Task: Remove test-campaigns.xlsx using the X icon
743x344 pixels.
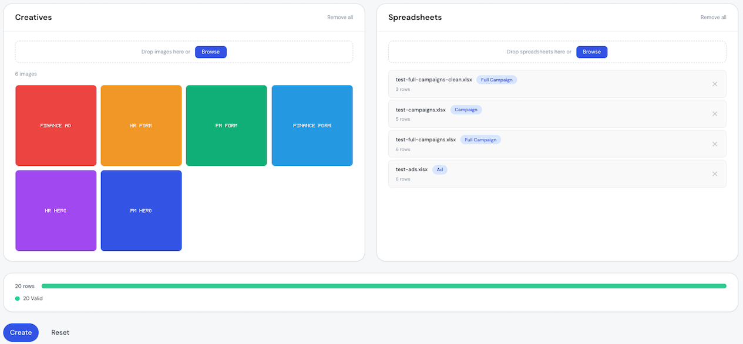Action: pyautogui.click(x=714, y=114)
